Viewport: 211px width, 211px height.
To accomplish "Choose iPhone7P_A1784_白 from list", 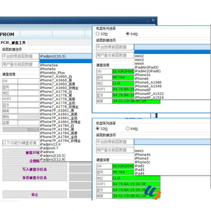I will pyautogui.click(x=57, y=125).
